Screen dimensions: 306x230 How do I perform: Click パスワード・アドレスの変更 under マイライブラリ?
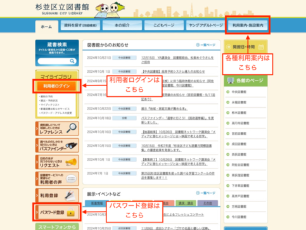(x=56, y=113)
